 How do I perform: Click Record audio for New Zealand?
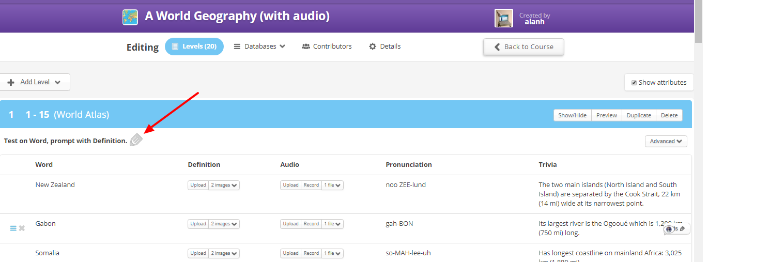click(311, 185)
